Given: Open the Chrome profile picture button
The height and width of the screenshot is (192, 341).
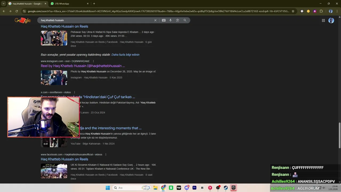Looking at the screenshot, I should (x=331, y=11).
